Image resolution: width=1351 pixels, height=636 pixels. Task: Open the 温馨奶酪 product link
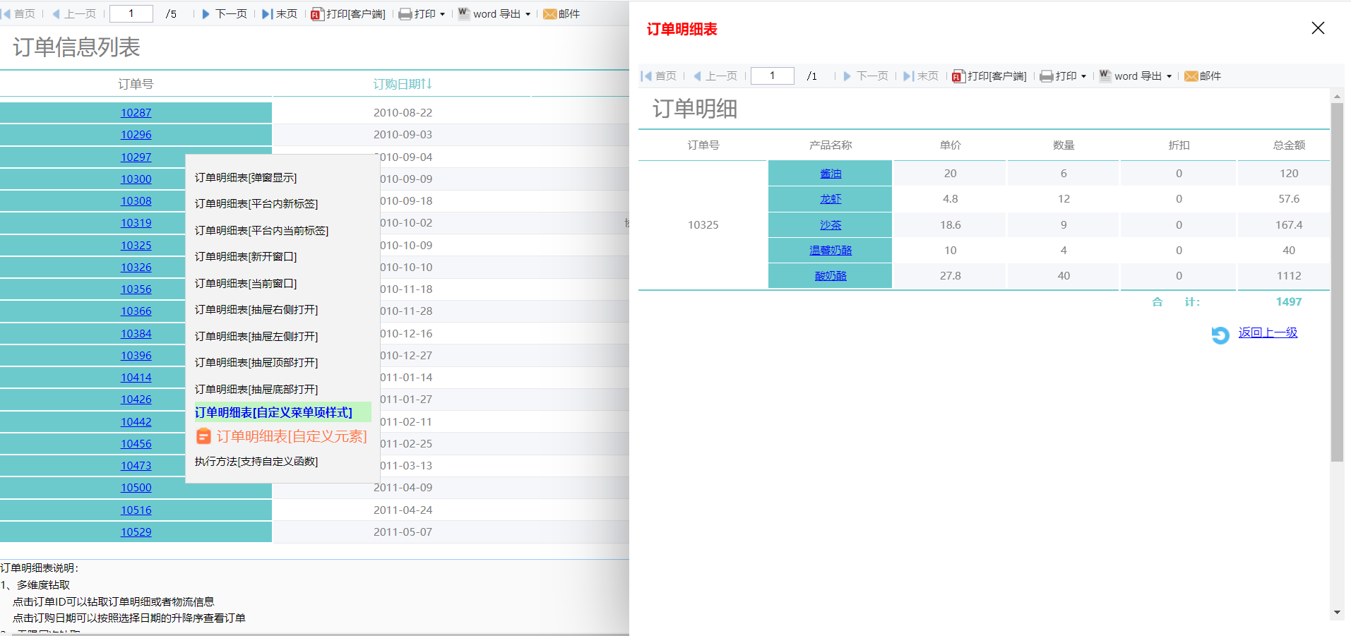[831, 251]
